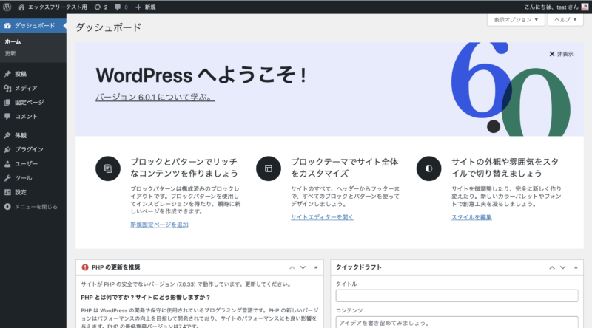Click the メディア media icon
The width and height of the screenshot is (592, 328).
(7, 88)
